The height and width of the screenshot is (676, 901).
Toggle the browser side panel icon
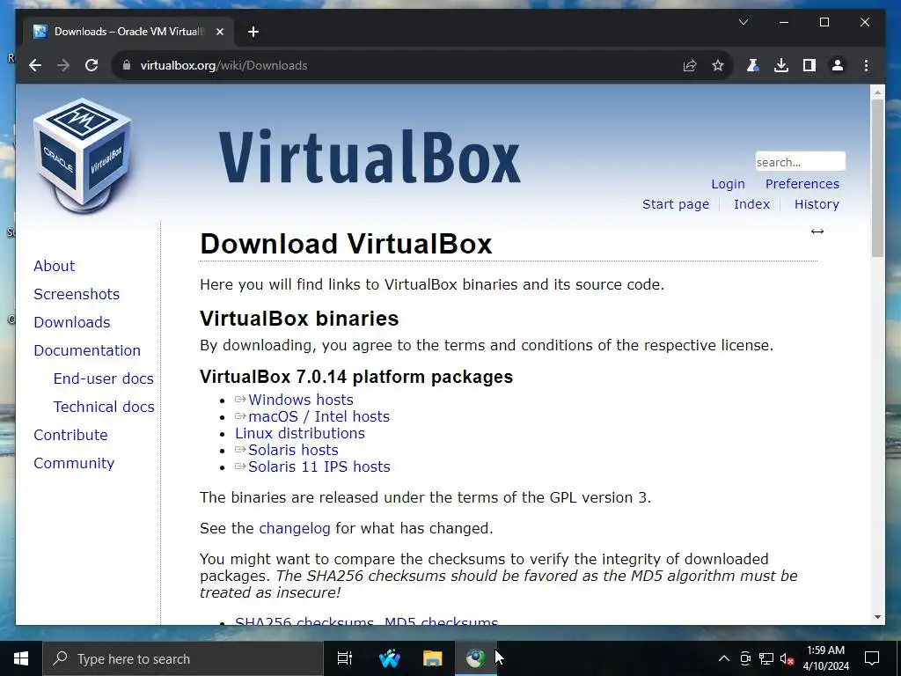coord(809,65)
